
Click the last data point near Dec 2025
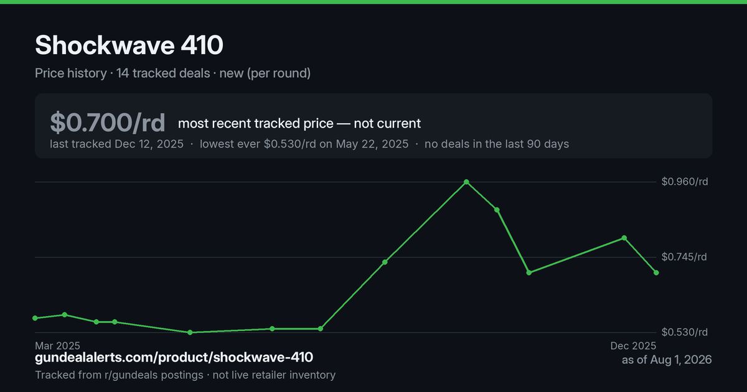656,273
